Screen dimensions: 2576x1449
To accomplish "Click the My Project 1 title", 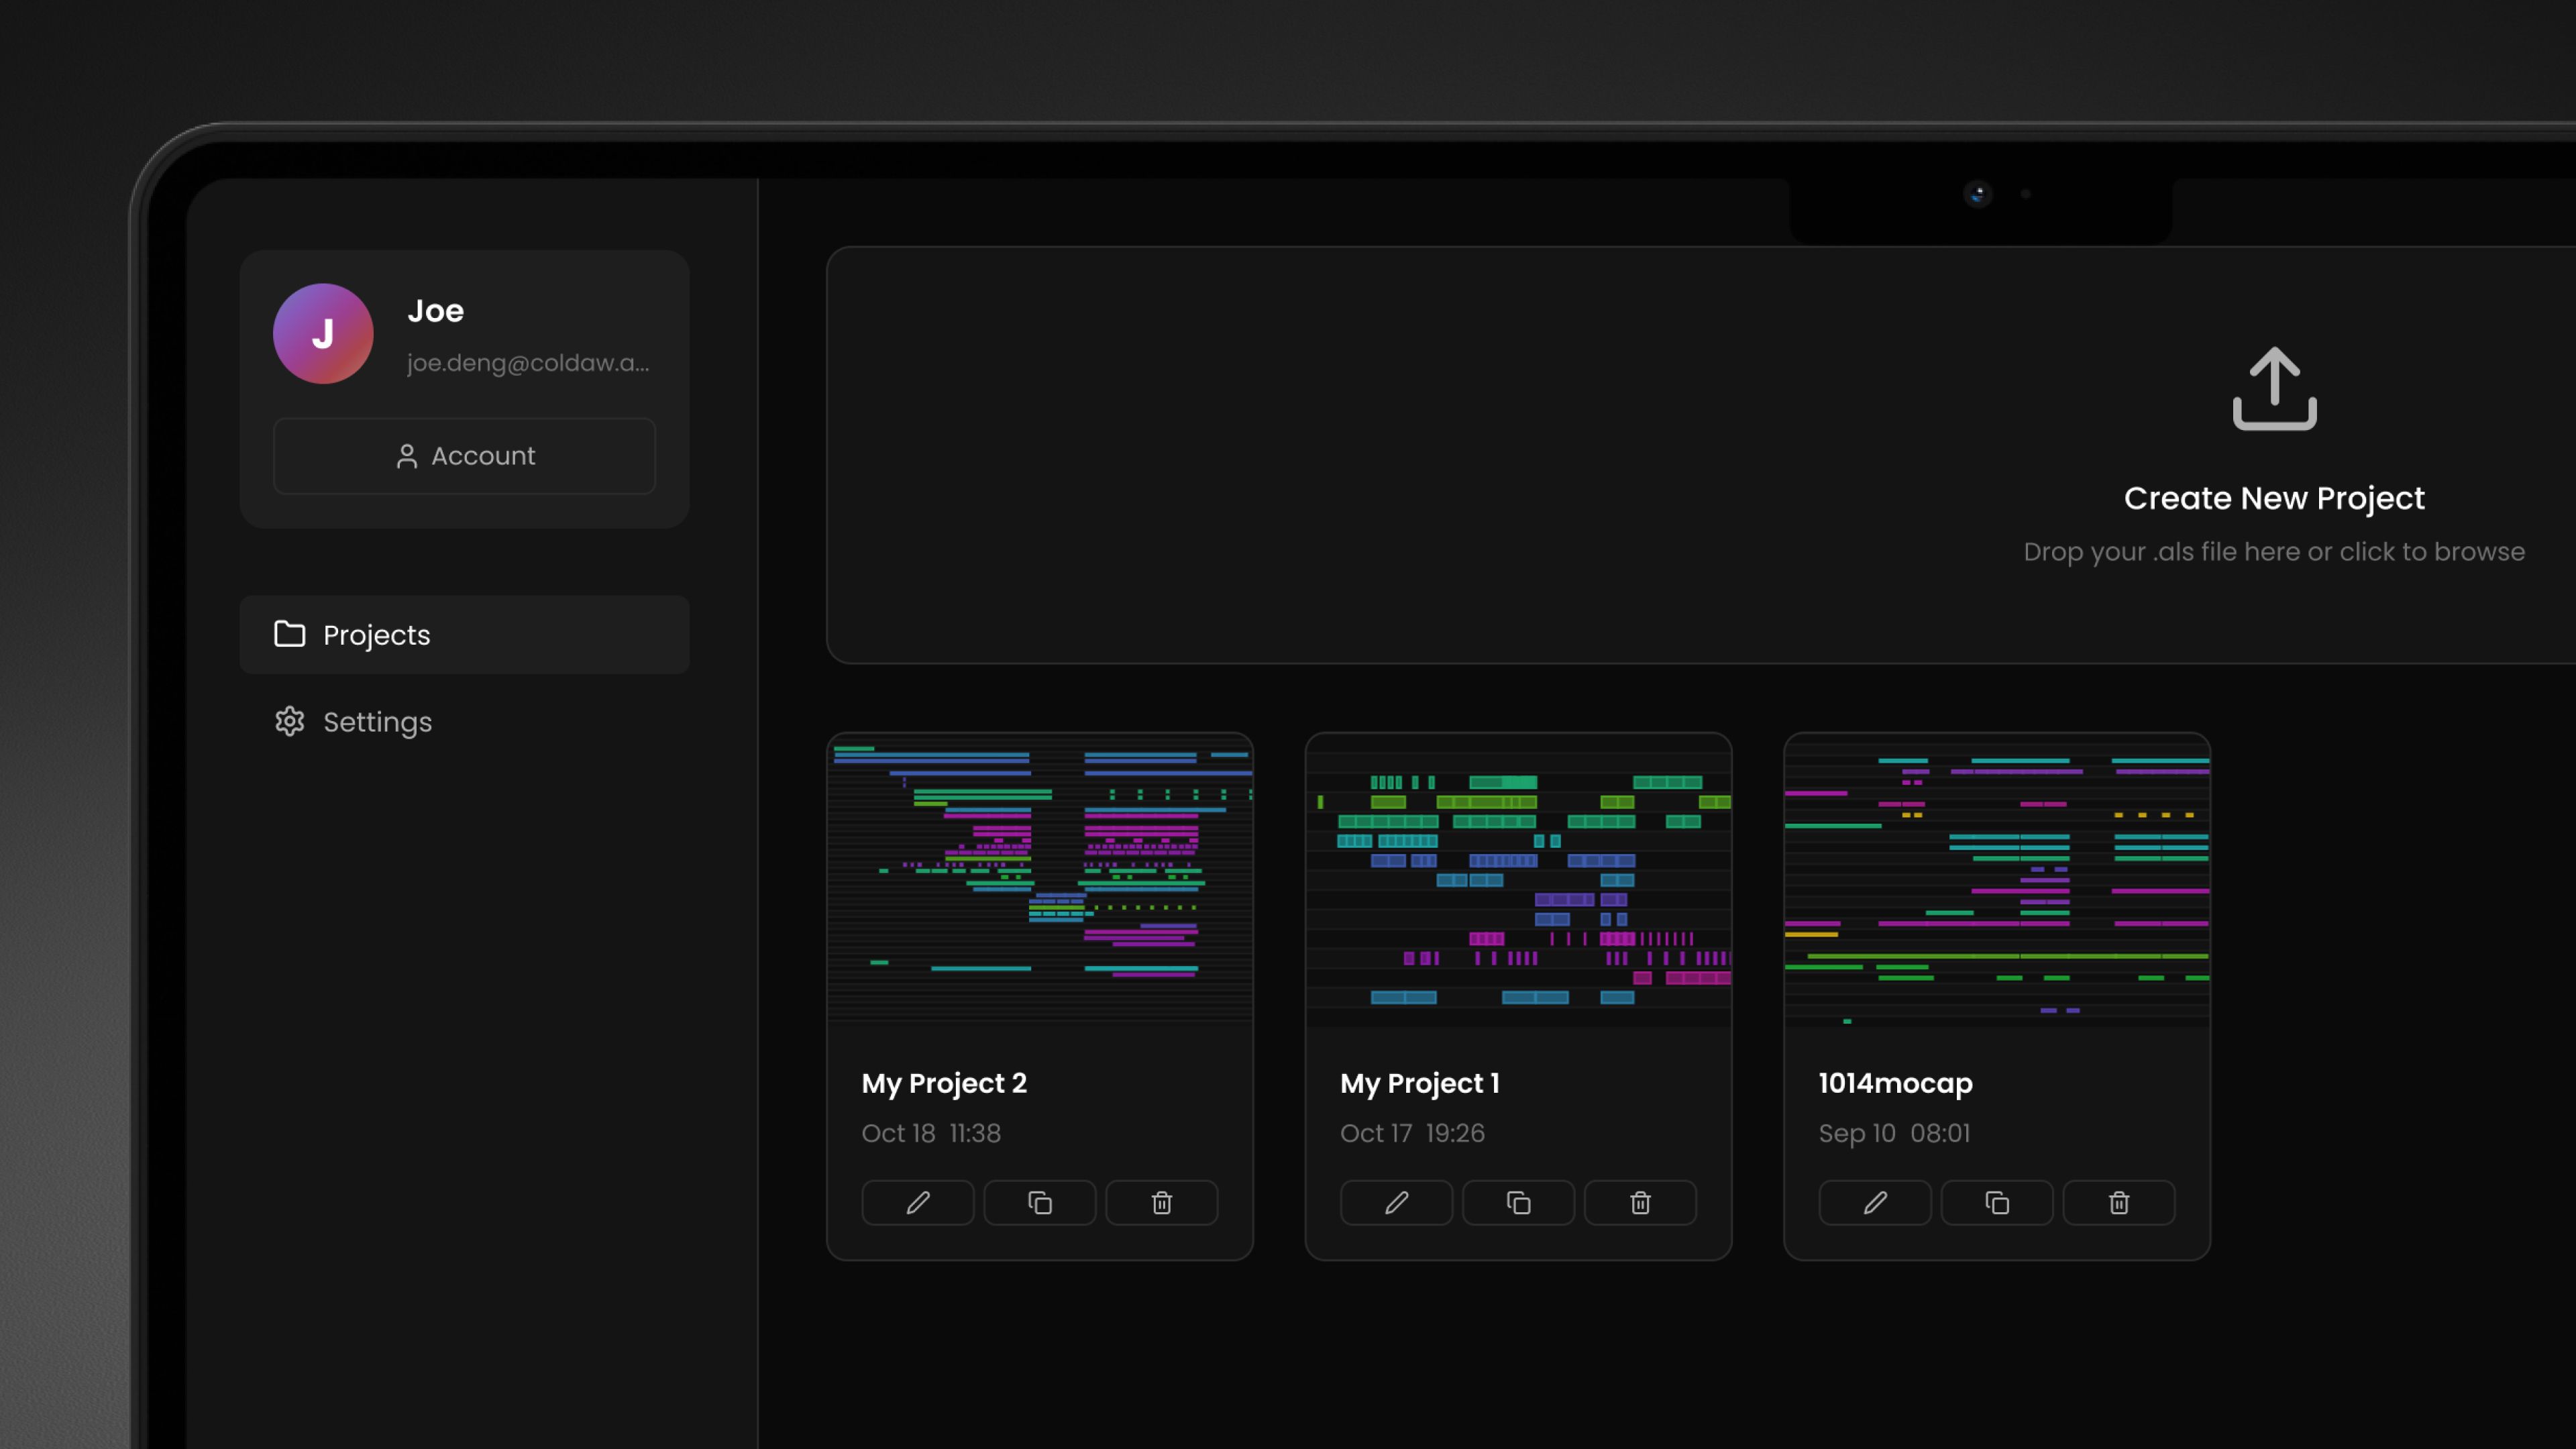I will coord(1419,1083).
